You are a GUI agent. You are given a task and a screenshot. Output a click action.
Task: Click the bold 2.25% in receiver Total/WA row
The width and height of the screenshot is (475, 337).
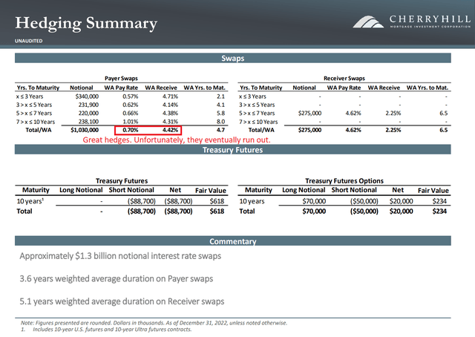393,130
